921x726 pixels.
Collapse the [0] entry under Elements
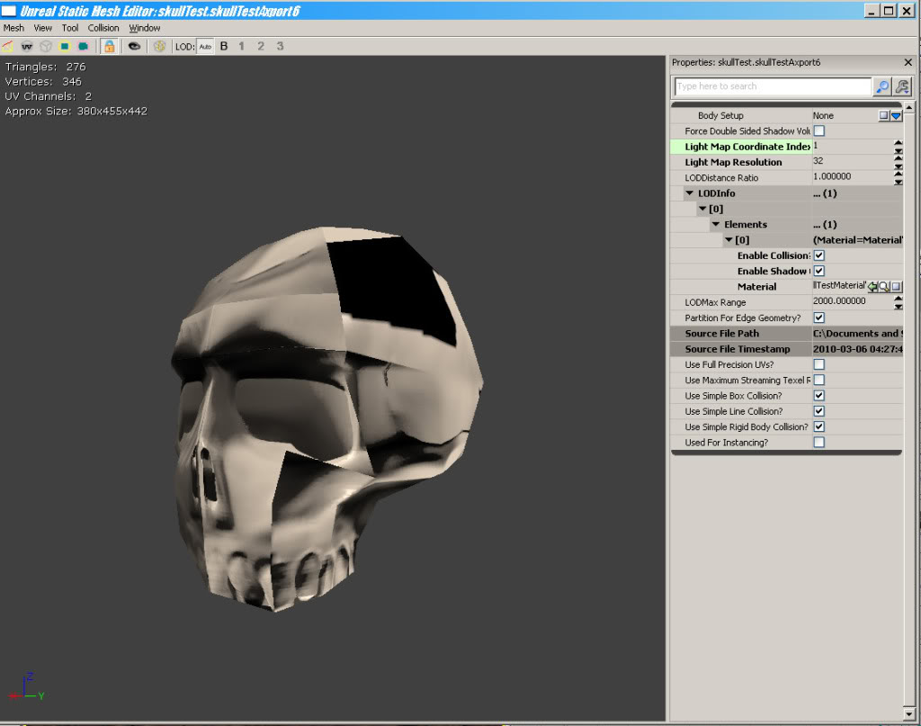click(x=729, y=239)
